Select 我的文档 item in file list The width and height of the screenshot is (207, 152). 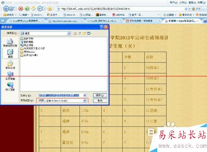[x=27, y=39]
